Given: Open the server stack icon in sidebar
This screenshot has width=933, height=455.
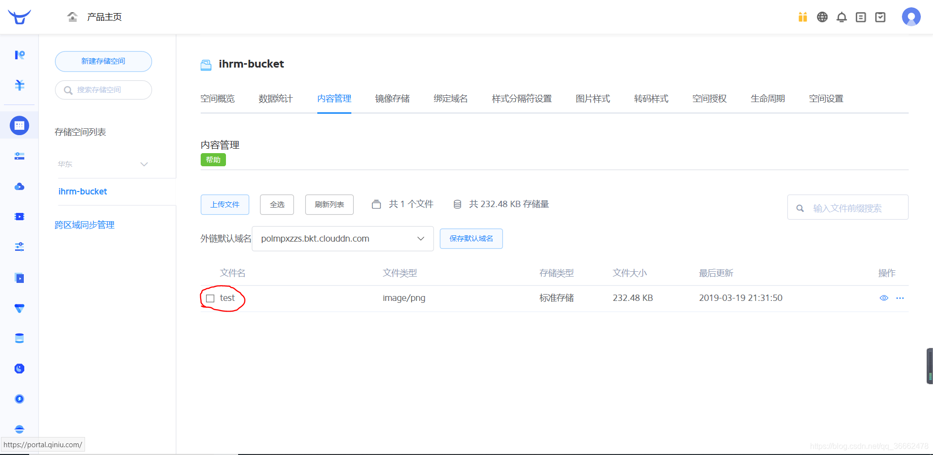Looking at the screenshot, I should click(x=19, y=156).
